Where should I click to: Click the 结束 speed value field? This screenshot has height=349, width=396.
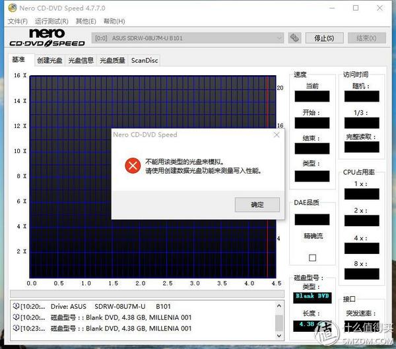[x=312, y=148]
